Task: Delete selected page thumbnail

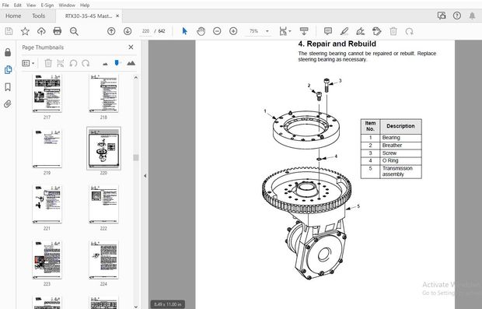Action: click(x=48, y=63)
